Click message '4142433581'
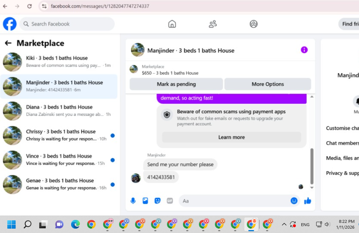The width and height of the screenshot is (359, 233). [161, 177]
